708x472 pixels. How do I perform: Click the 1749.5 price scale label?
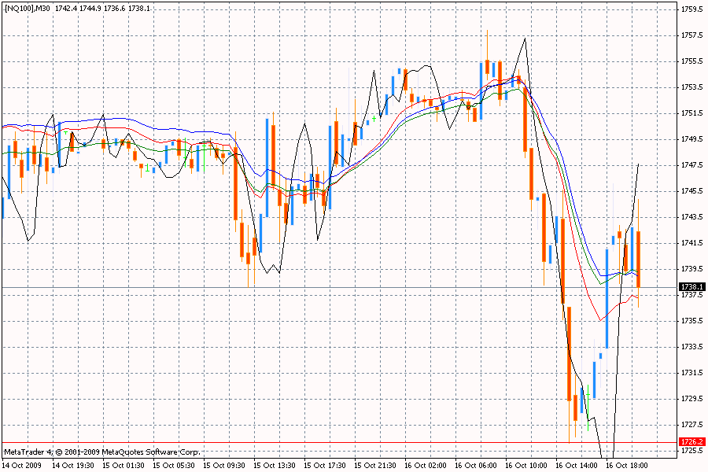coord(692,139)
